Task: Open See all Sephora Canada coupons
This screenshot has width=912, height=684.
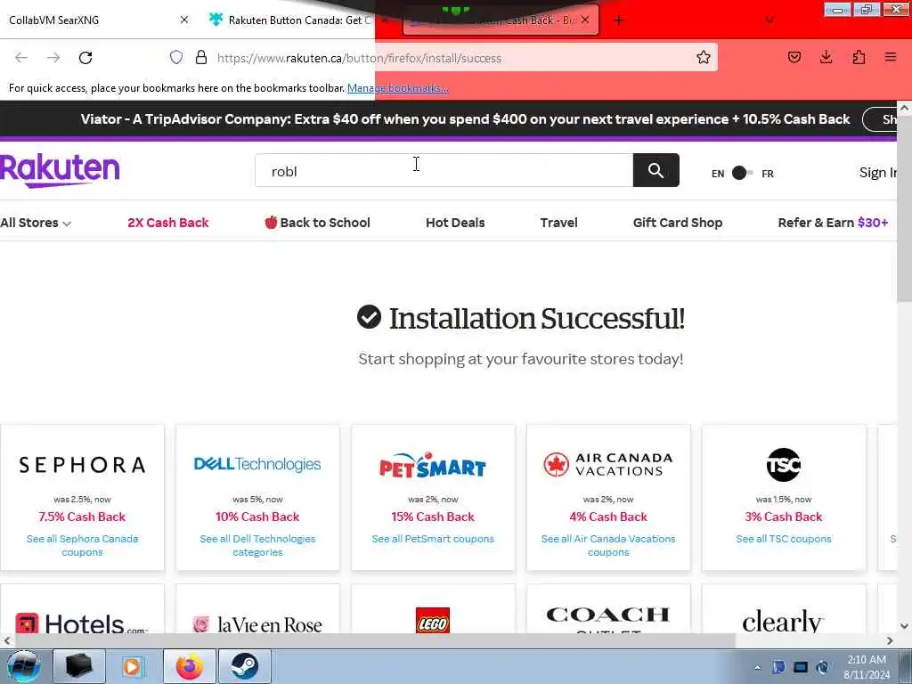Action: pos(82,546)
